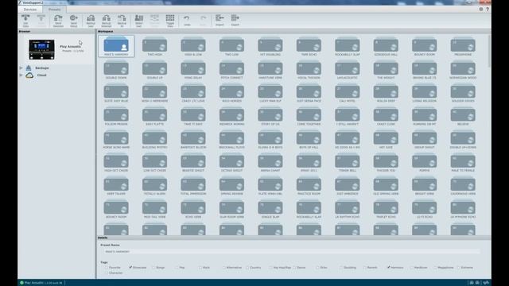
Task: Select the DOUBLE UP preset icon
Action: pyautogui.click(x=155, y=68)
